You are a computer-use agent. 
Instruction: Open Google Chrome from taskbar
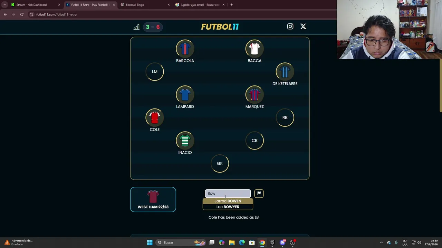tap(262, 242)
